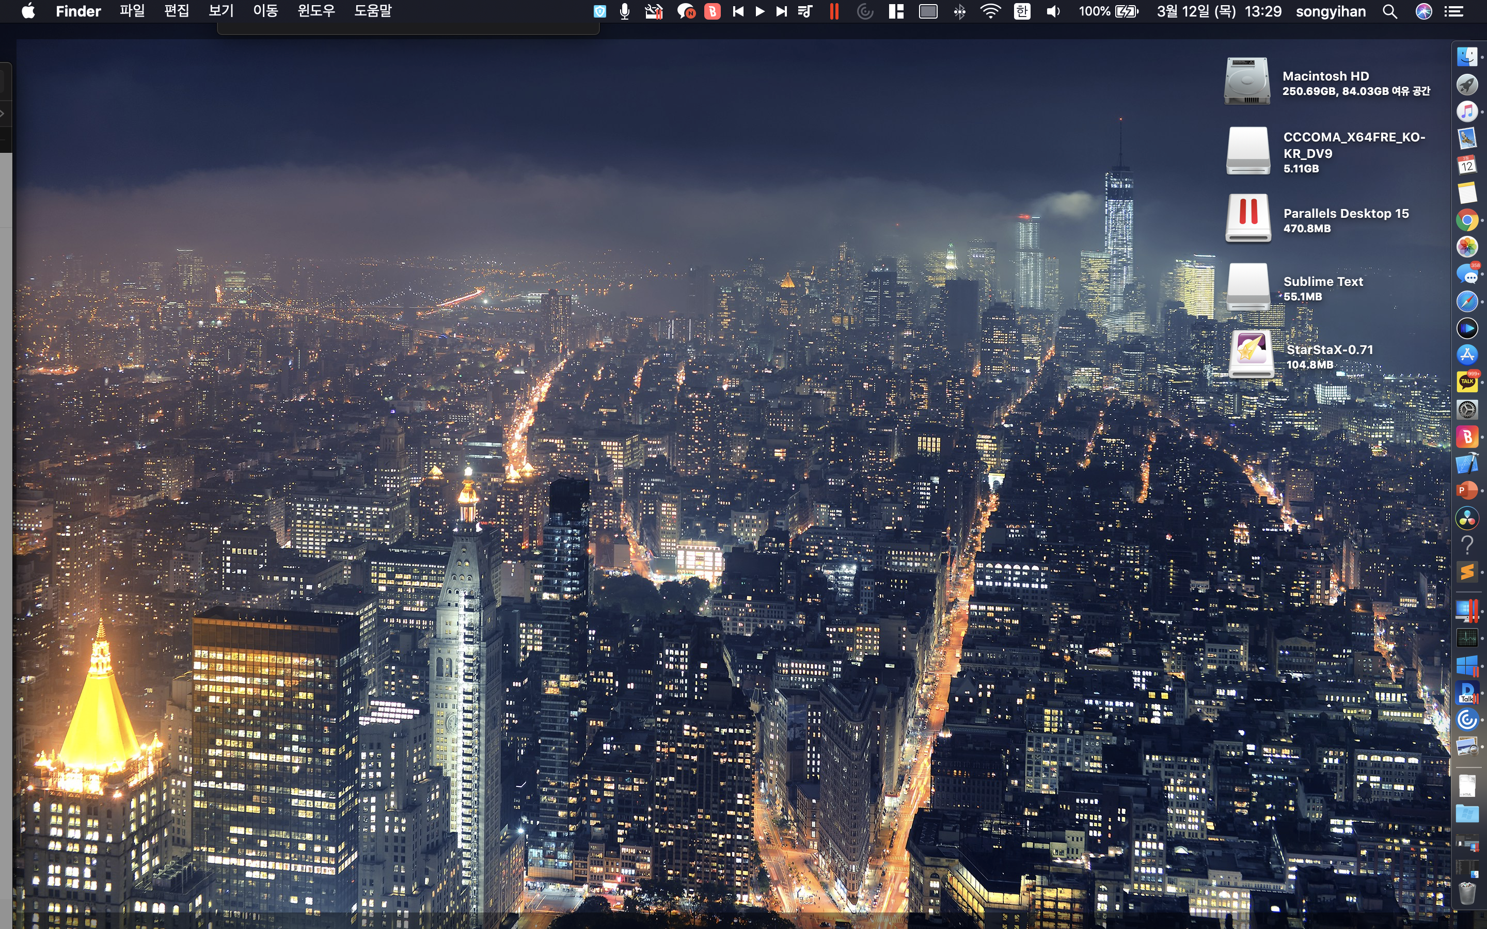Open Launchpad rocket icon in Dock
The width and height of the screenshot is (1487, 929).
(x=1467, y=84)
